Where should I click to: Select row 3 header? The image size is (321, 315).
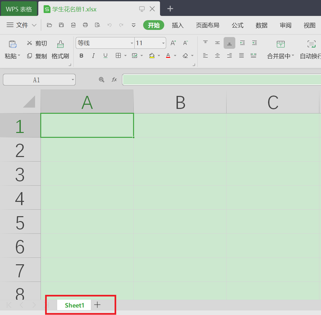pos(20,174)
